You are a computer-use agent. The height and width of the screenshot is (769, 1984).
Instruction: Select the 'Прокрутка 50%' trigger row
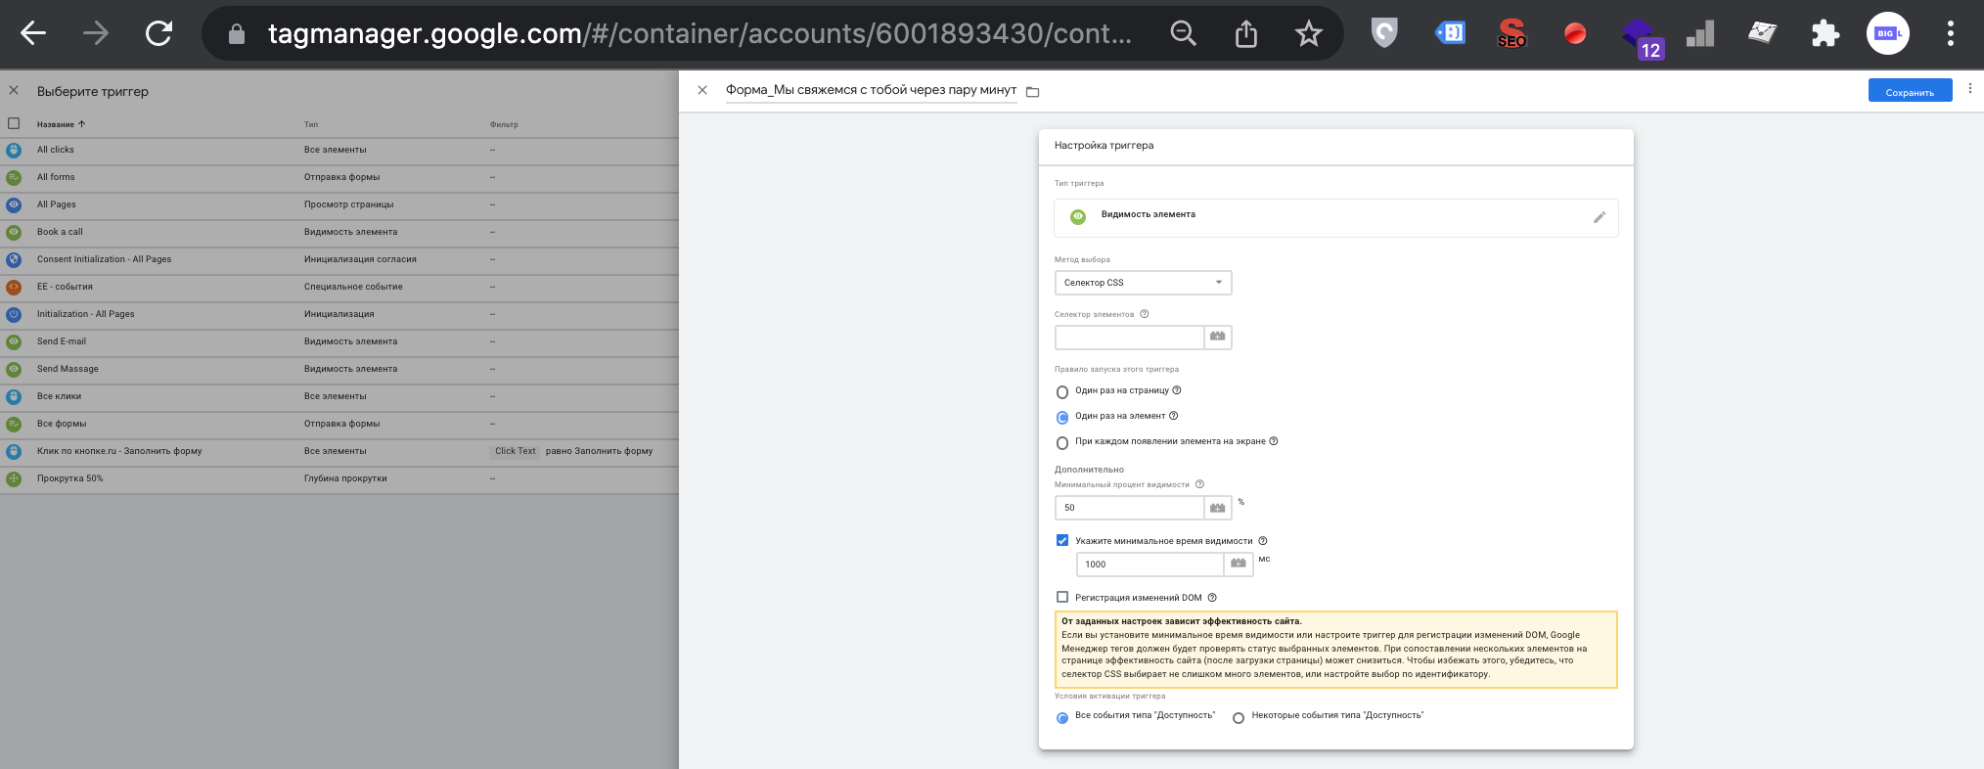339,478
